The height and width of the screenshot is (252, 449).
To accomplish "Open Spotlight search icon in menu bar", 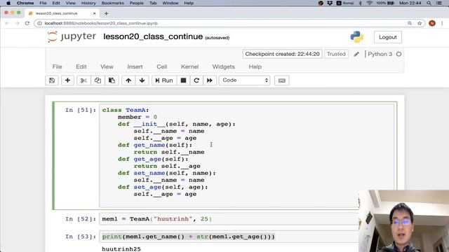I will [x=429, y=3].
